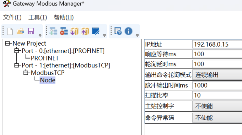Open the node toolbar overflow arrow
This screenshot has width=242, height=135.
click(x=105, y=35)
